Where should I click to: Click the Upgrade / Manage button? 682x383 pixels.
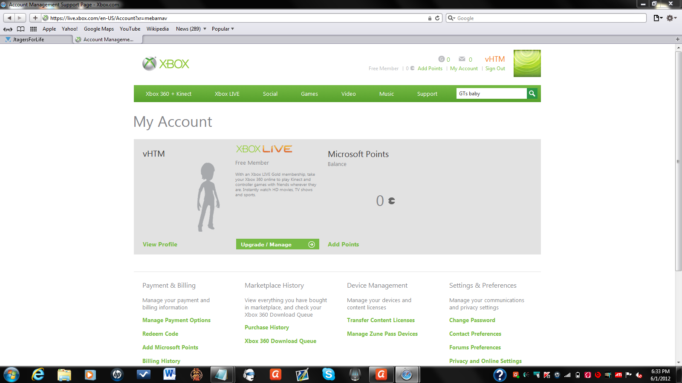tap(277, 244)
